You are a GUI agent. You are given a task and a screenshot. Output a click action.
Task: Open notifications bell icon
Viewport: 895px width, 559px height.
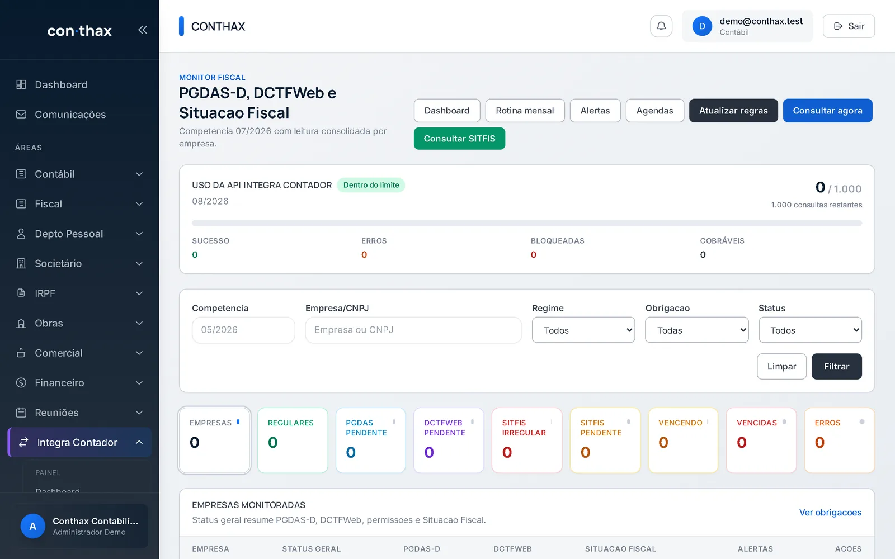point(661,26)
